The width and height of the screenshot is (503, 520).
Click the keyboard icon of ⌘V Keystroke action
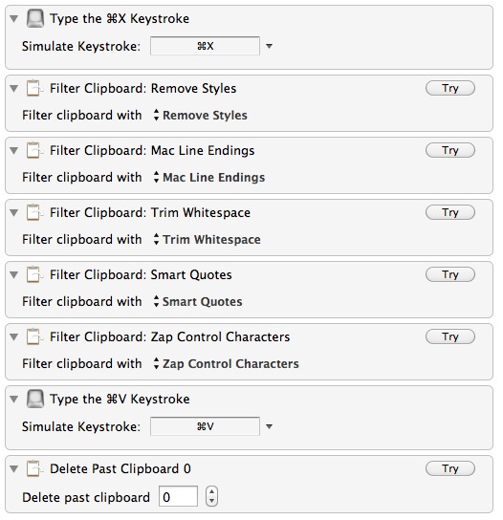pyautogui.click(x=34, y=399)
